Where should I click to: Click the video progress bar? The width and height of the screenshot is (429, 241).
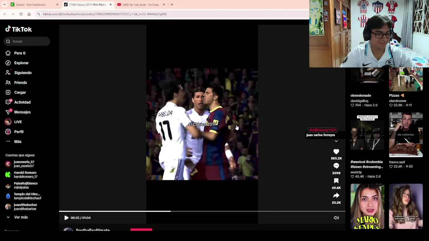[x=202, y=211]
